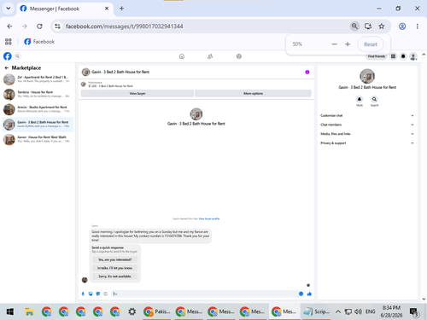427x320 pixels.
Task: Open Tambria House for Rent conversation
Action: point(38,94)
